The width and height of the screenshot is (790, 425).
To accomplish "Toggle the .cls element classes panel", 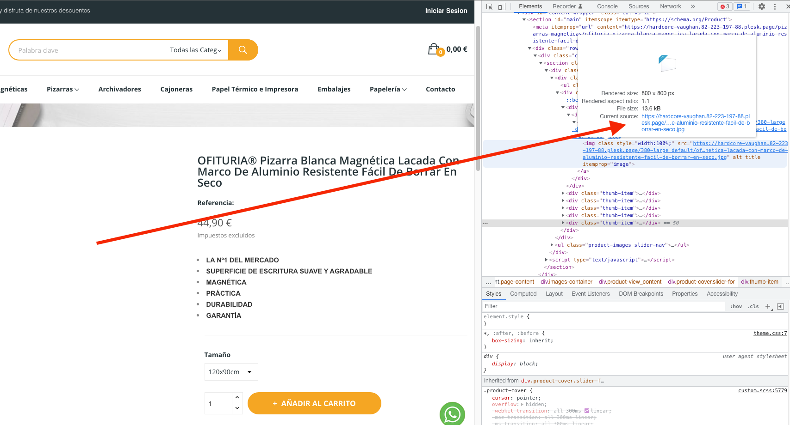I will click(x=753, y=306).
